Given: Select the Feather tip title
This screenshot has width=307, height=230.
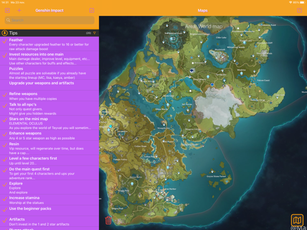Looking at the screenshot, I should [x=16, y=40].
